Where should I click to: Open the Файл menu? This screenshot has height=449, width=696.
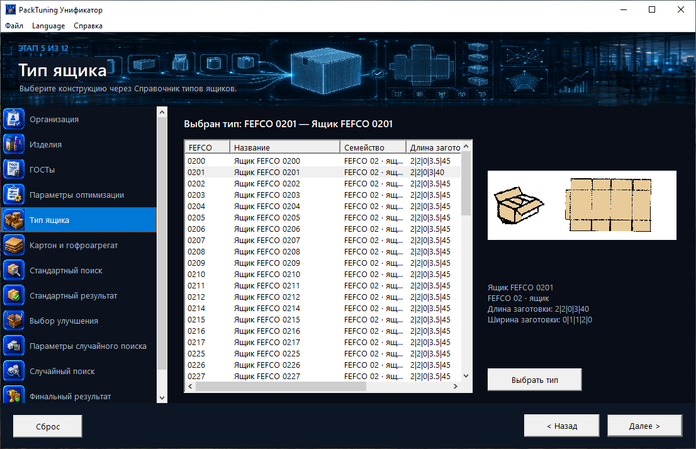pos(14,26)
